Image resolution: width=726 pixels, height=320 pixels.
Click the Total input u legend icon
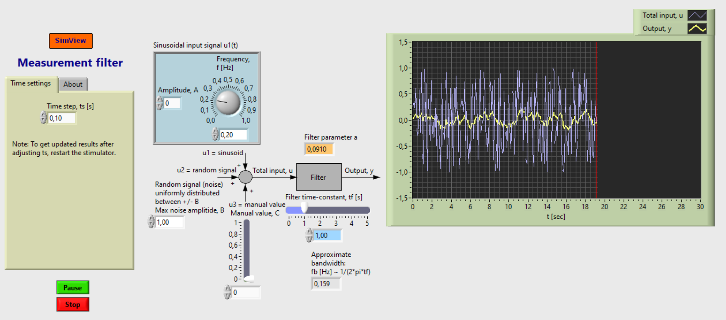pos(697,15)
